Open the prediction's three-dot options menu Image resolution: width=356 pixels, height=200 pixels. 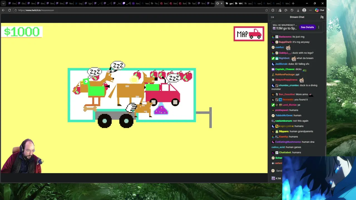319,27
